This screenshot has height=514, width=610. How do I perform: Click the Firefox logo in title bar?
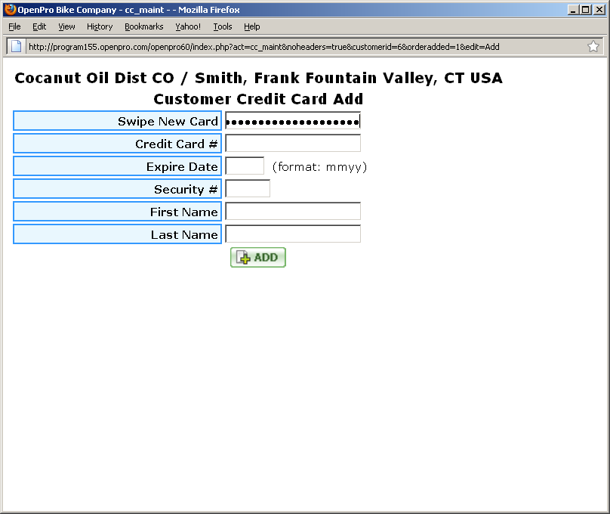coord(10,10)
